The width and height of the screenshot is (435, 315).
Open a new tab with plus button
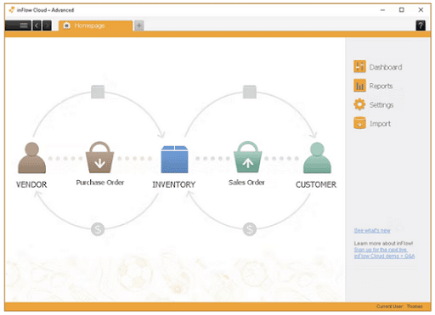coord(138,25)
